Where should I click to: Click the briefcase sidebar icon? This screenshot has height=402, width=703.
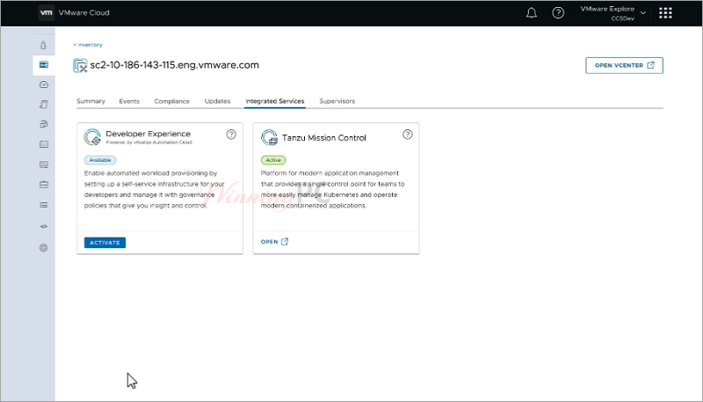(x=43, y=185)
